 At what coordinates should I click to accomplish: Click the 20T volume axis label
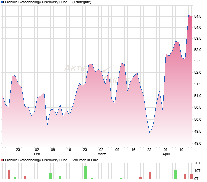point(197,163)
